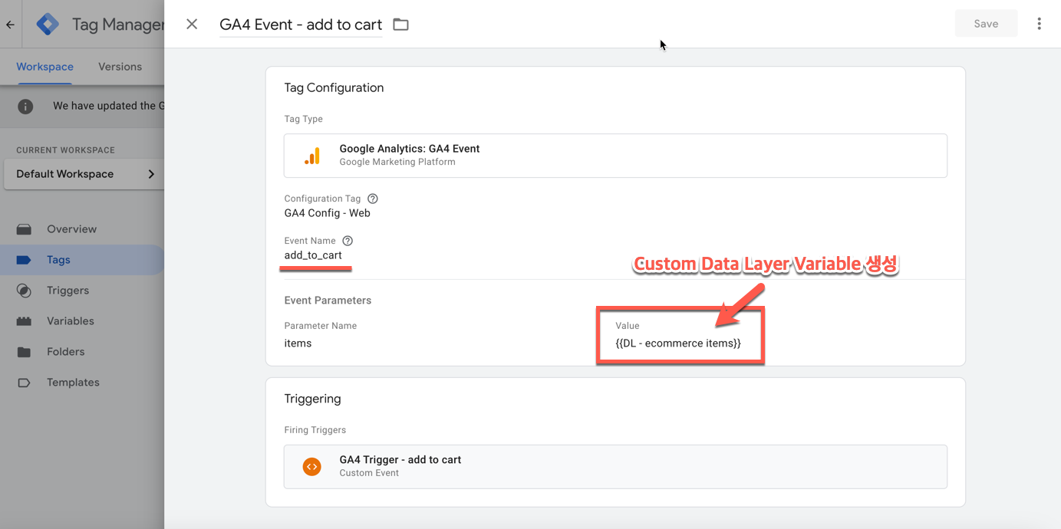
Task: Click the back arrow beside Tag Manager
Action: point(10,25)
